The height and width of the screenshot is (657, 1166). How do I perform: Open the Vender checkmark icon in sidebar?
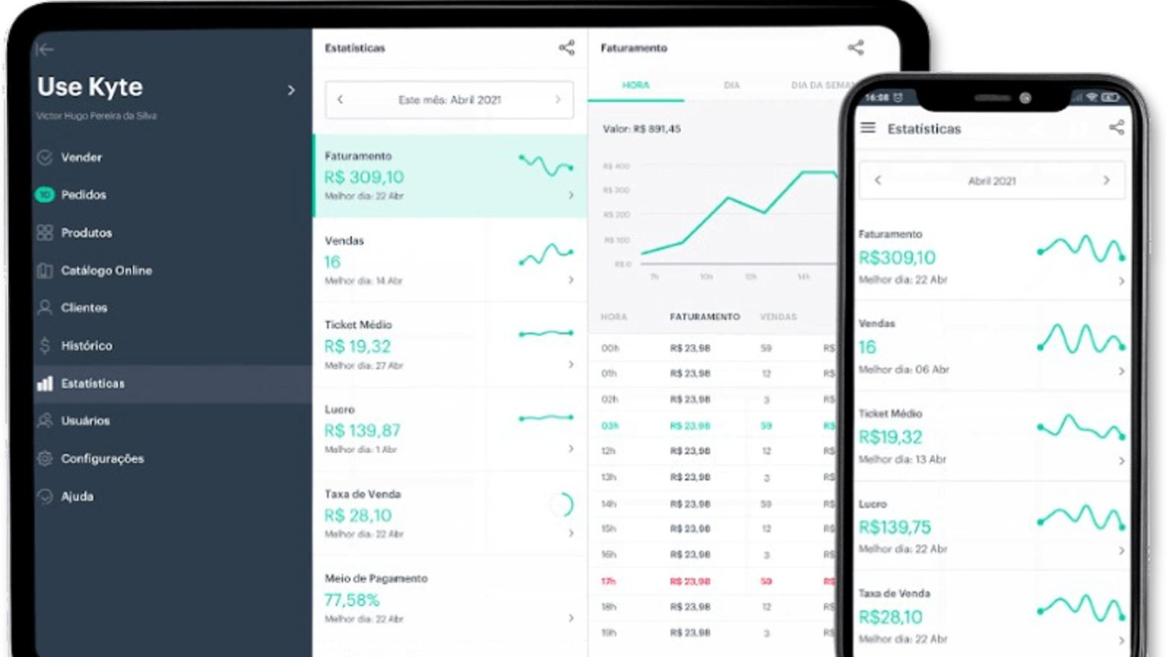[x=45, y=157]
